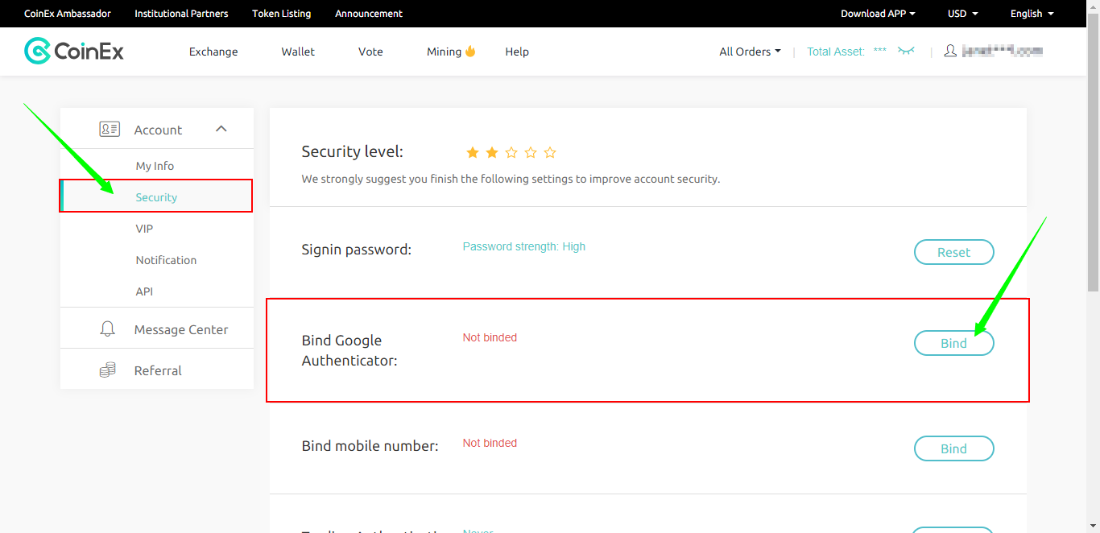Open API settings in the sidebar
The height and width of the screenshot is (533, 1100).
144,291
